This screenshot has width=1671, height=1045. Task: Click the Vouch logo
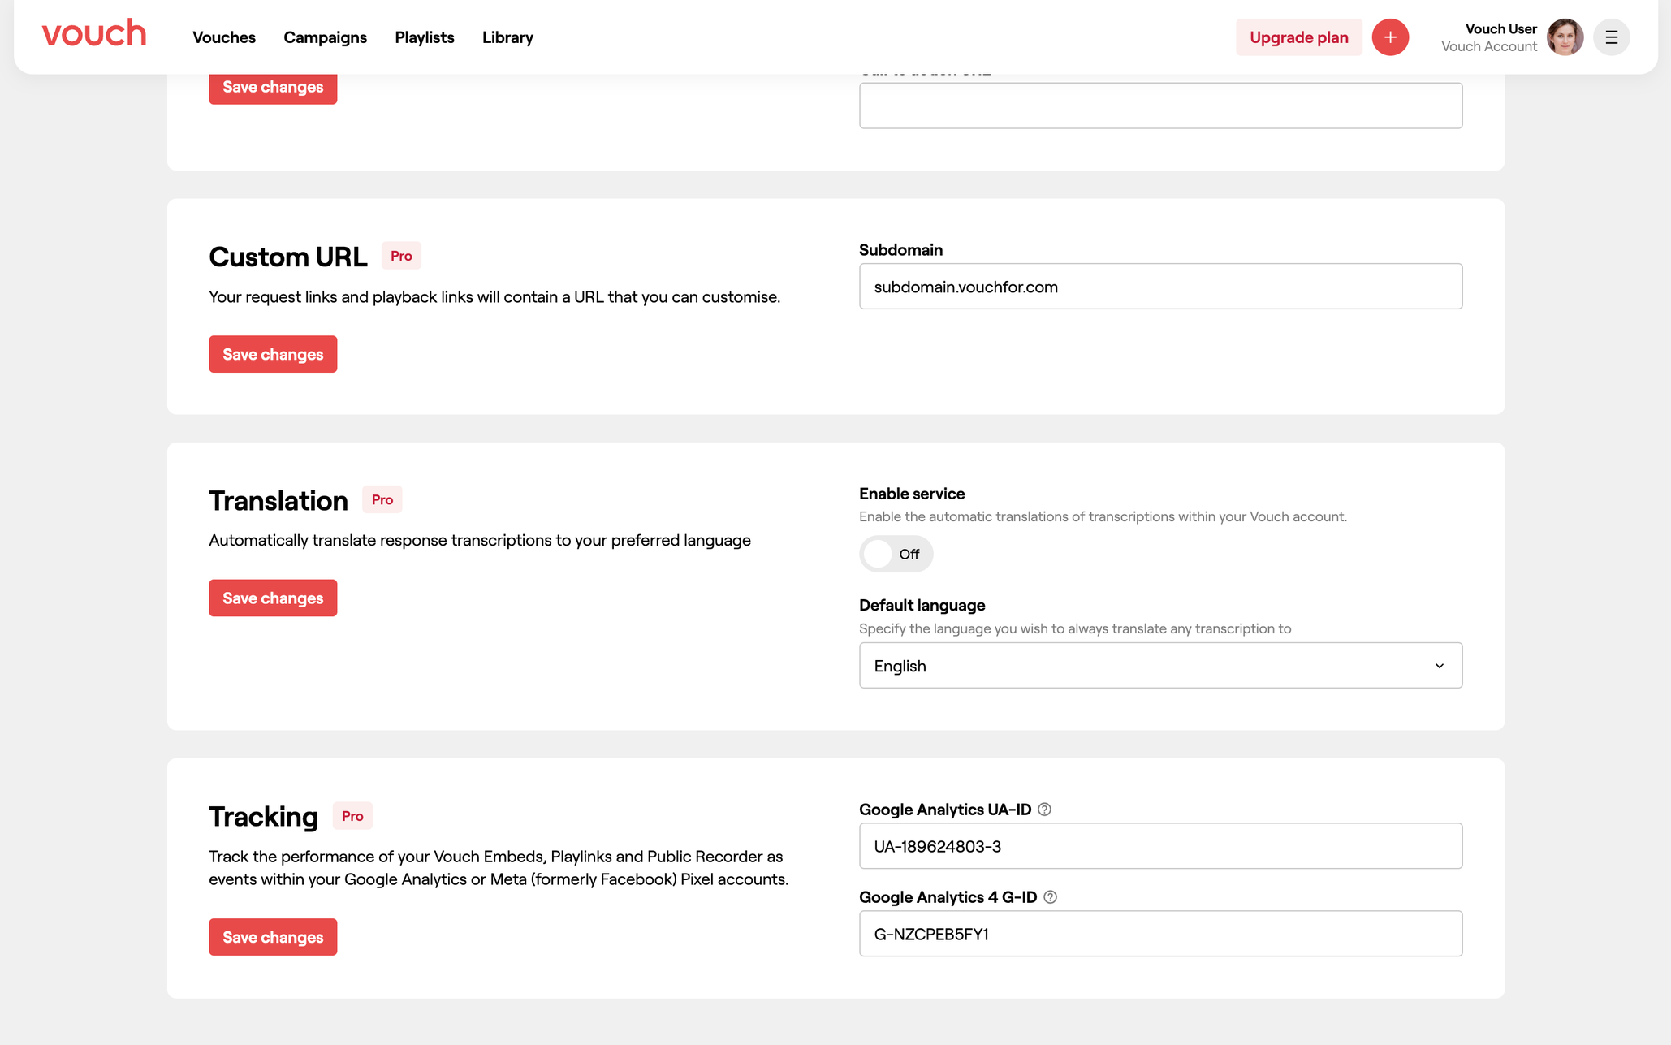coord(94,34)
